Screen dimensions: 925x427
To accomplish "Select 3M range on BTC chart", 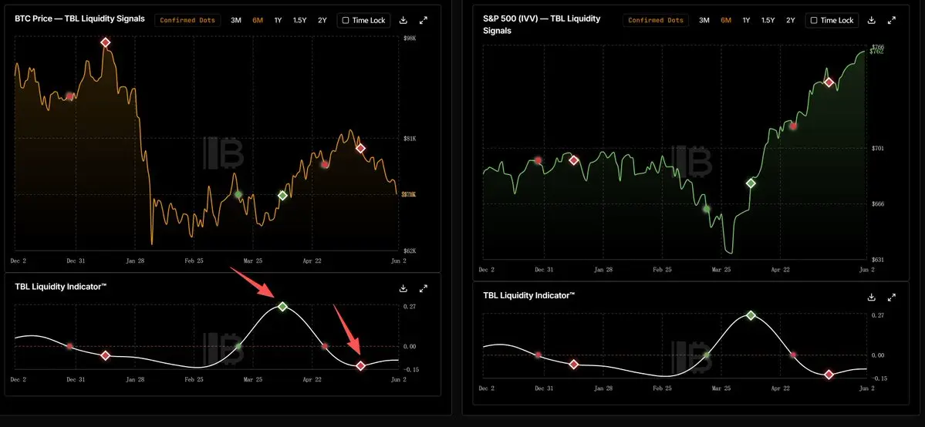I will 236,20.
